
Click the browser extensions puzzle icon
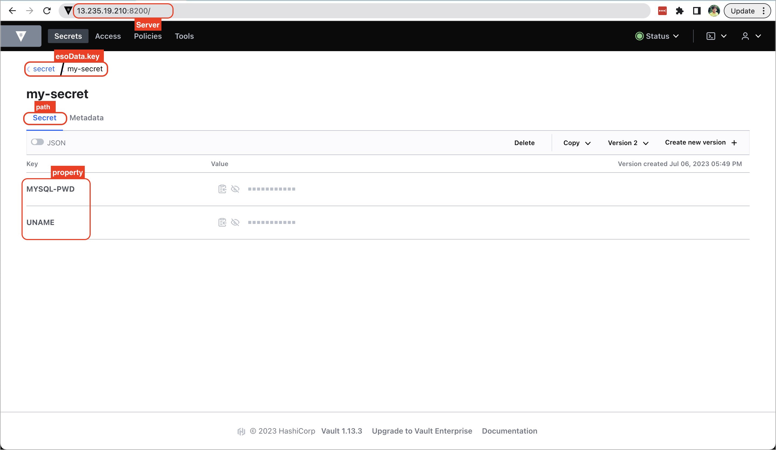(x=679, y=11)
